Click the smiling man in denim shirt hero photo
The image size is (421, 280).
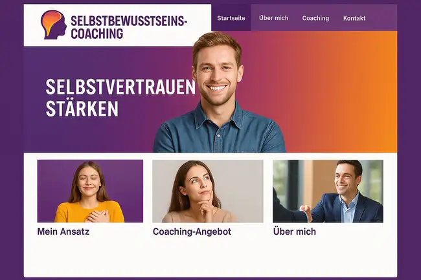(219, 92)
